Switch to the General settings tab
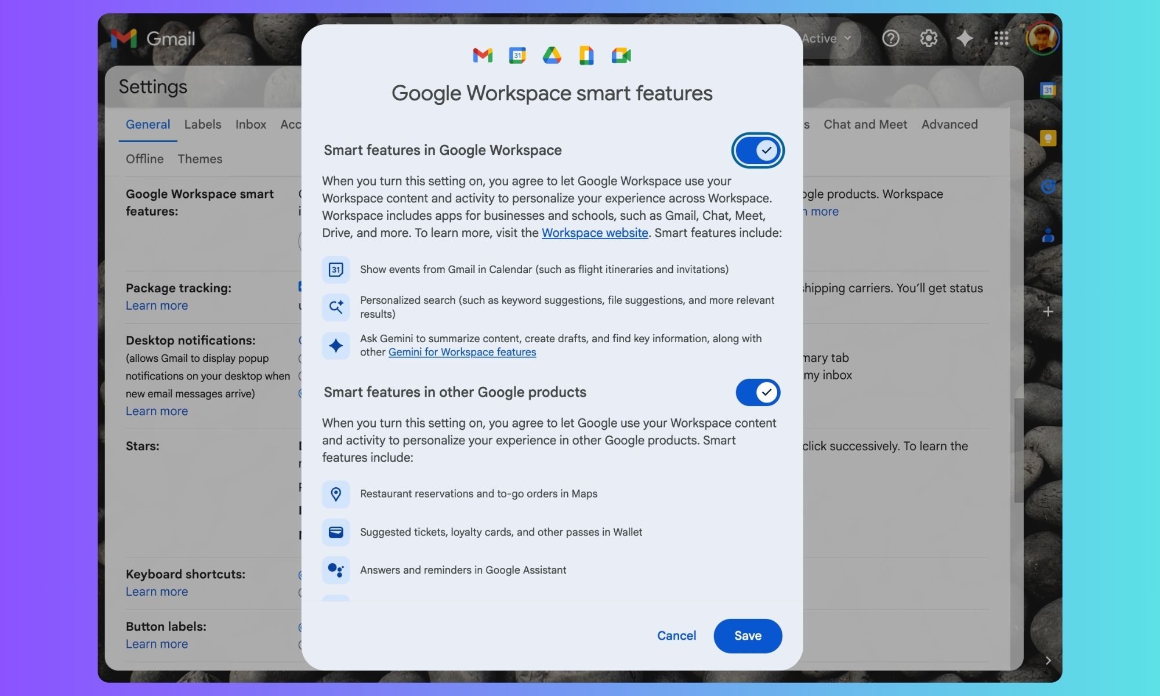The image size is (1160, 696). click(148, 124)
